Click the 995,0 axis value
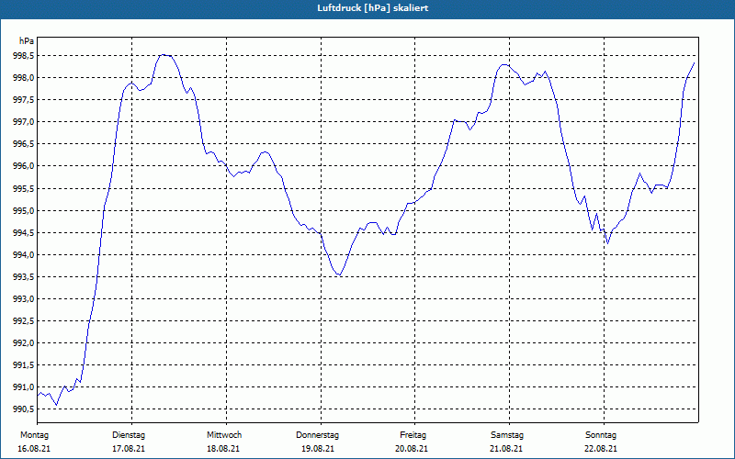Screen dimensions: 735x459 (22, 210)
